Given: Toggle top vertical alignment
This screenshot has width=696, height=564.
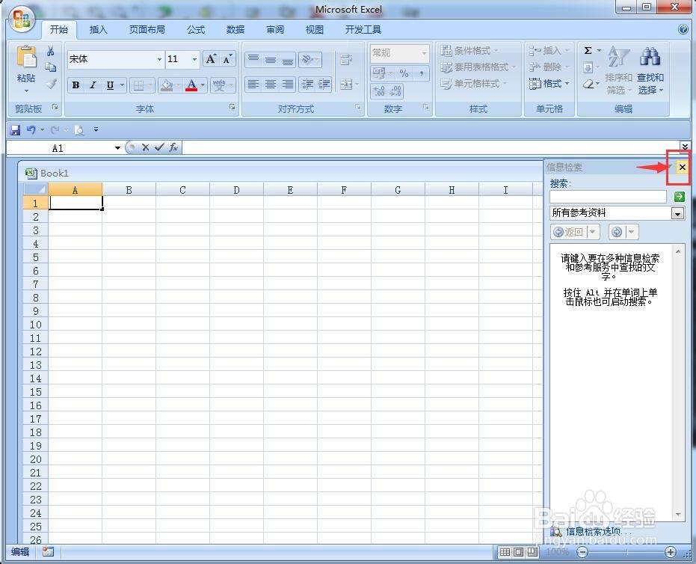Looking at the screenshot, I should (x=253, y=59).
